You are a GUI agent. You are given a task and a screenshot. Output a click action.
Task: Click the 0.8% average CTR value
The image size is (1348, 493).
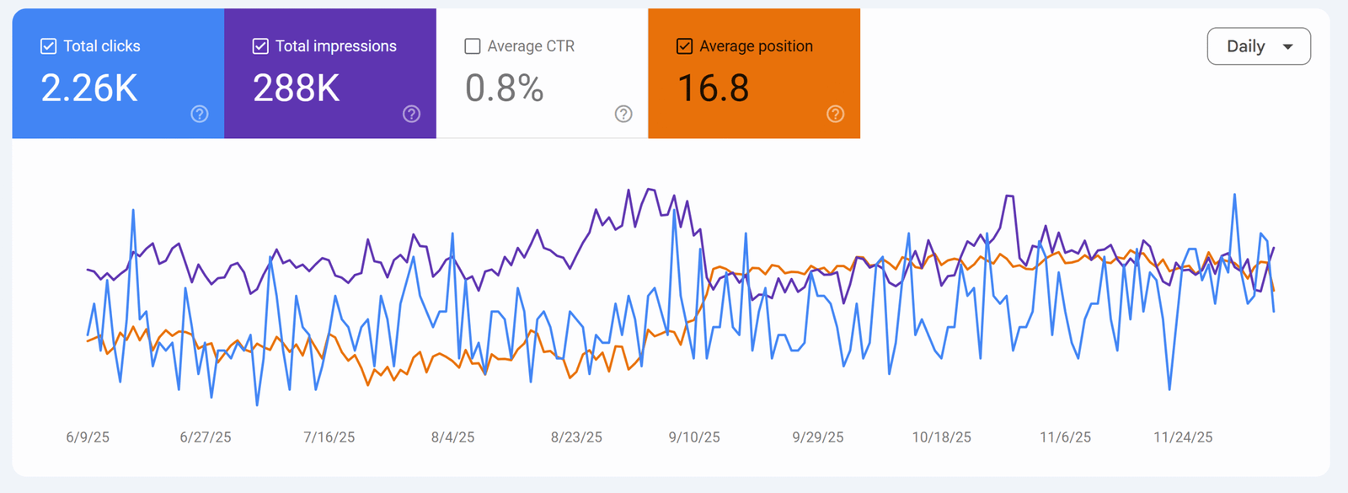(x=505, y=88)
